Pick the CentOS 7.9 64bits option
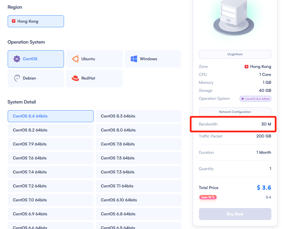The height and width of the screenshot is (229, 282). tap(51, 144)
